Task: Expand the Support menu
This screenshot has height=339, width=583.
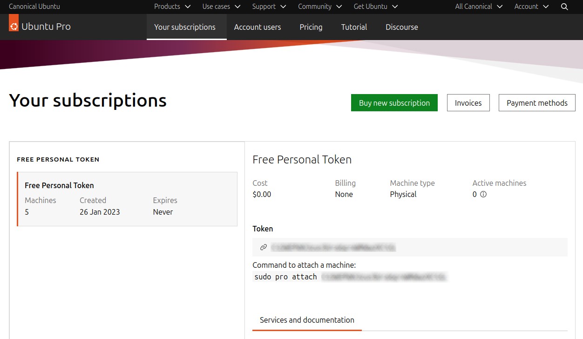Action: (x=270, y=7)
